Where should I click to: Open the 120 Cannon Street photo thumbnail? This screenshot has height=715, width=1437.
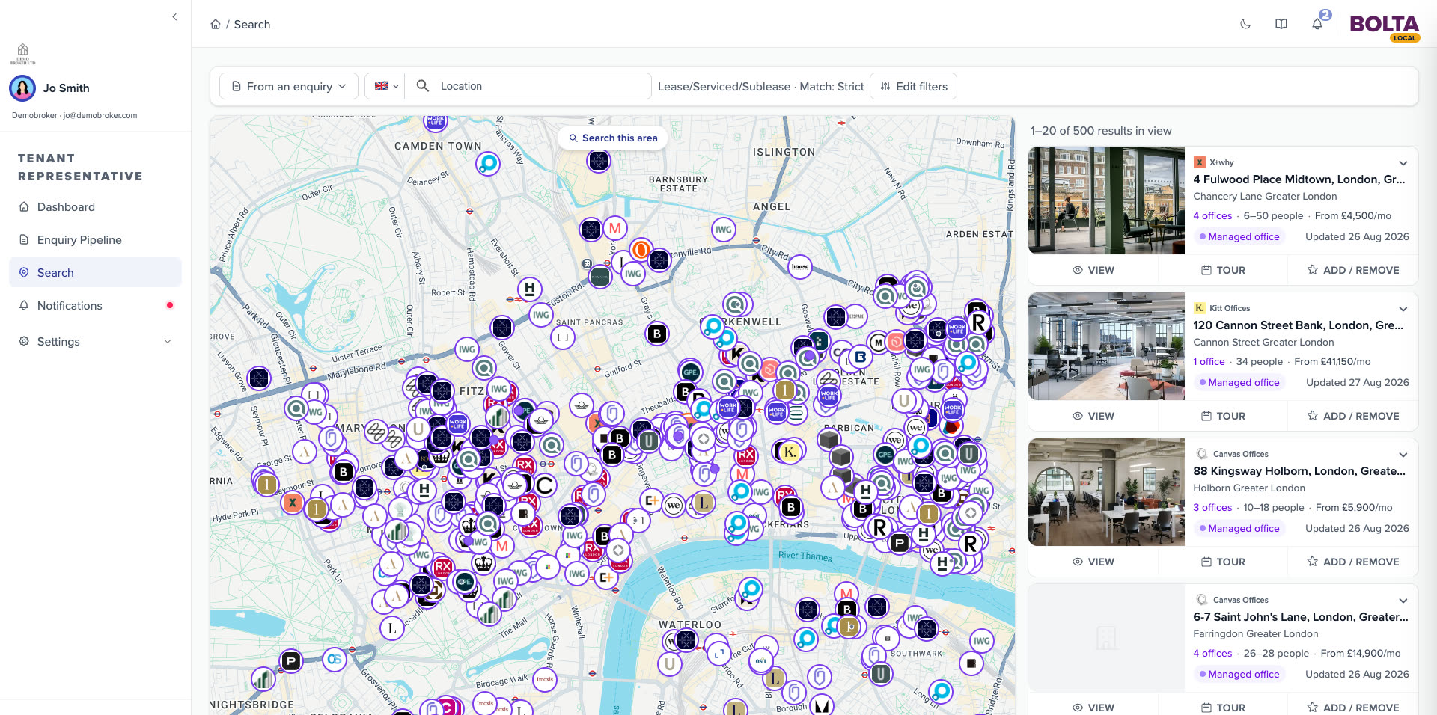coord(1106,346)
